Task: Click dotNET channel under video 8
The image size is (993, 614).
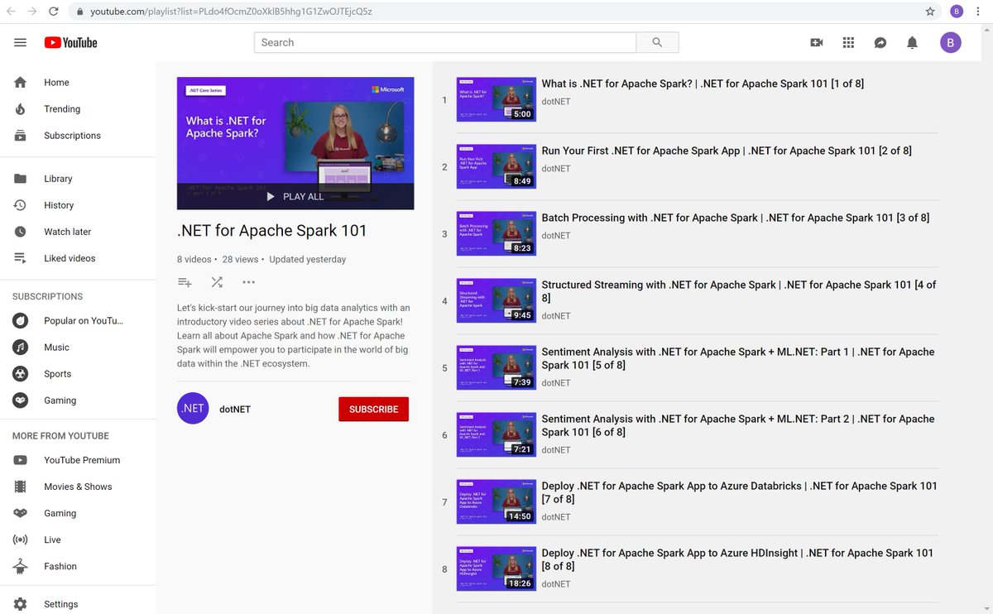Action: (556, 584)
